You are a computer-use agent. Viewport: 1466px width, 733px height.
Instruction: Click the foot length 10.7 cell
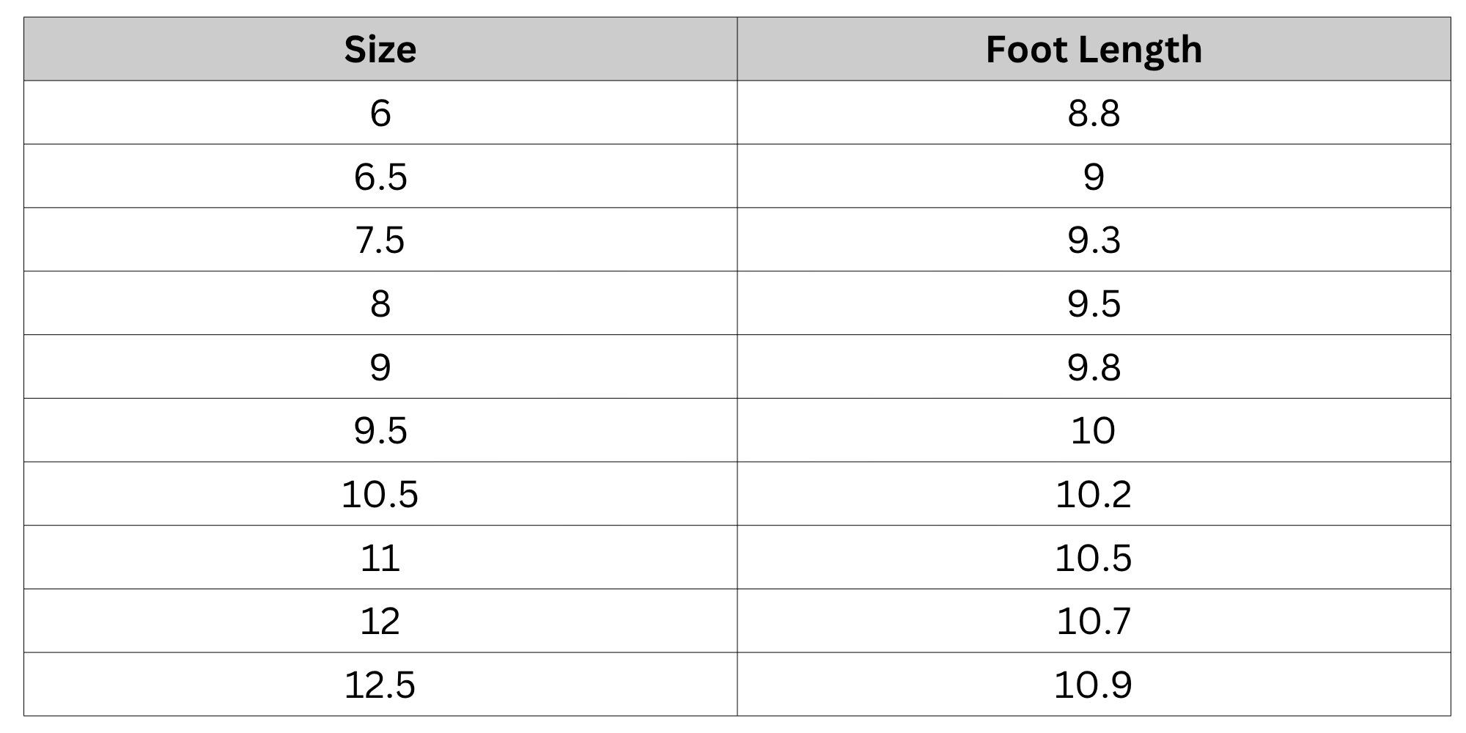(1094, 621)
